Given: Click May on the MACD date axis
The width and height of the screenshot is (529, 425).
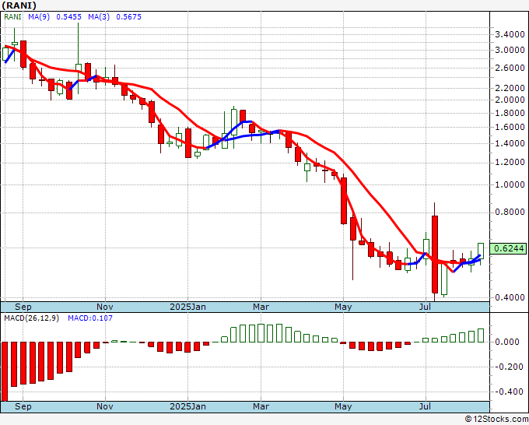Looking at the screenshot, I should pos(343,406).
